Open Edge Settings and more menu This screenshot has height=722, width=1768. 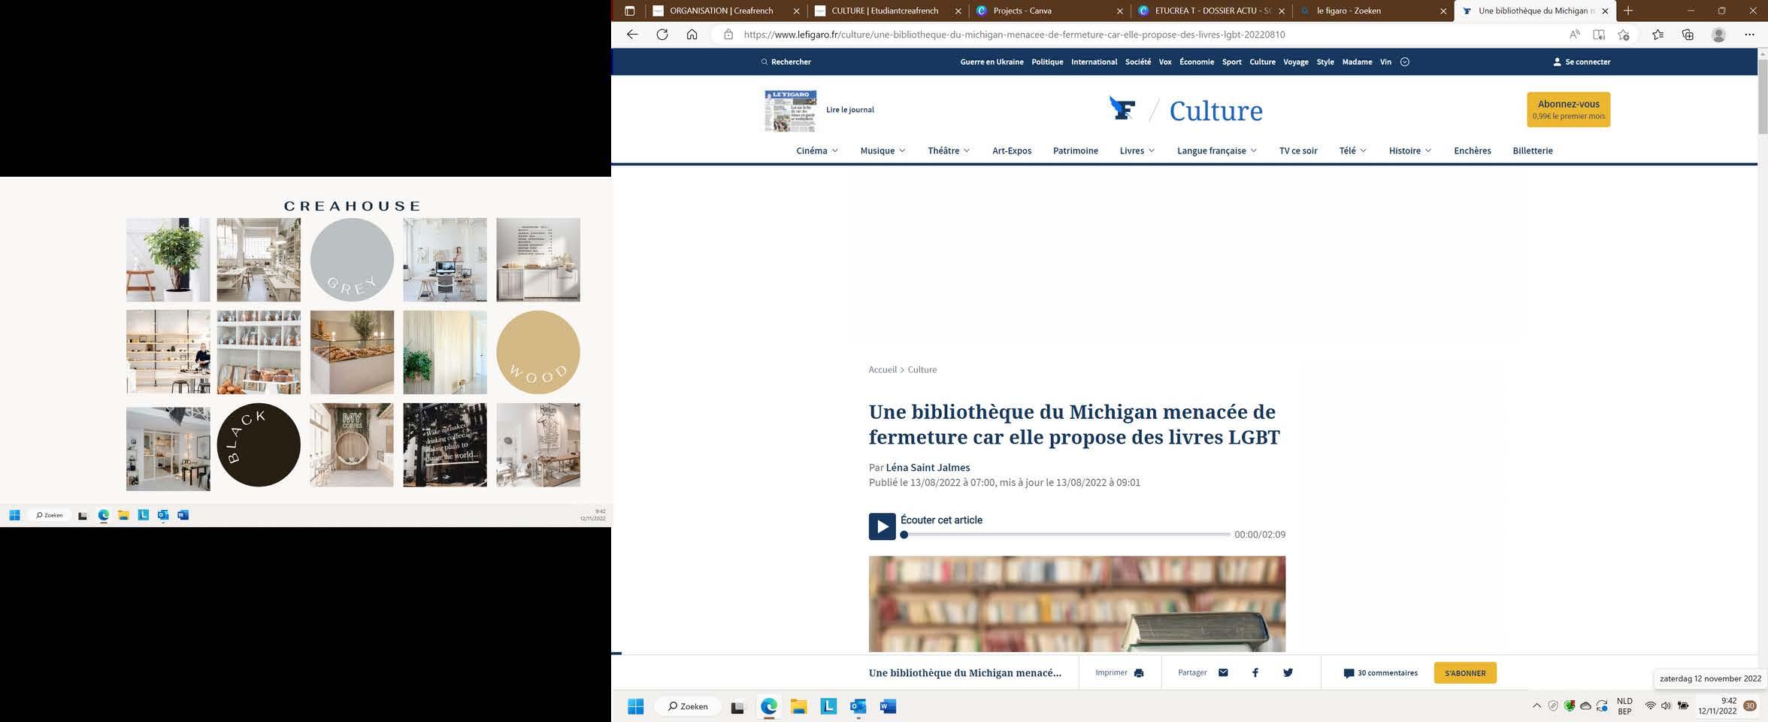click(1749, 35)
